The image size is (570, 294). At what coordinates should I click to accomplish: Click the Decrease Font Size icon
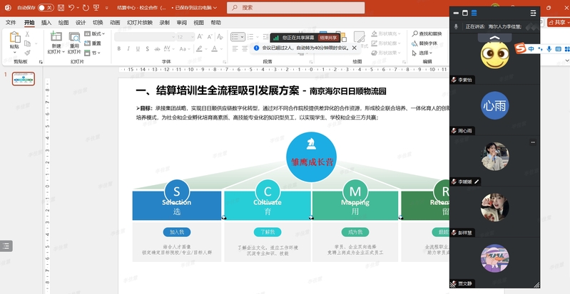point(210,37)
